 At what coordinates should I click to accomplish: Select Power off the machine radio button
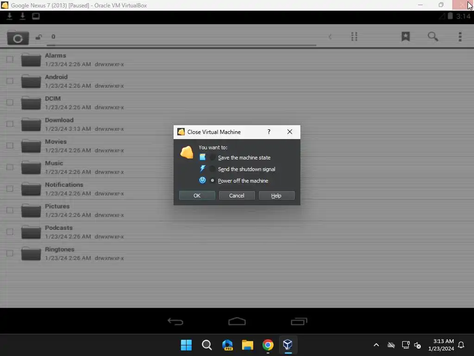pyautogui.click(x=212, y=180)
